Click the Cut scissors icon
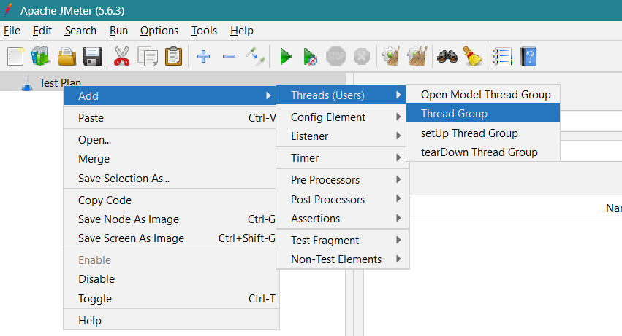The width and height of the screenshot is (622, 336). click(x=121, y=57)
